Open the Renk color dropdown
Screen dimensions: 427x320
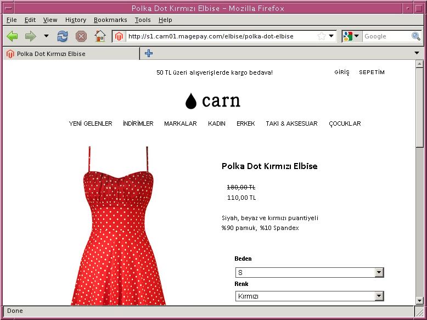310,296
